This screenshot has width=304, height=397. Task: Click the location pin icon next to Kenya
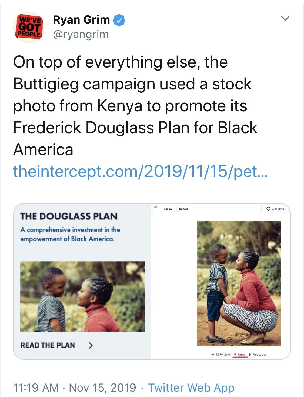[x=235, y=355]
